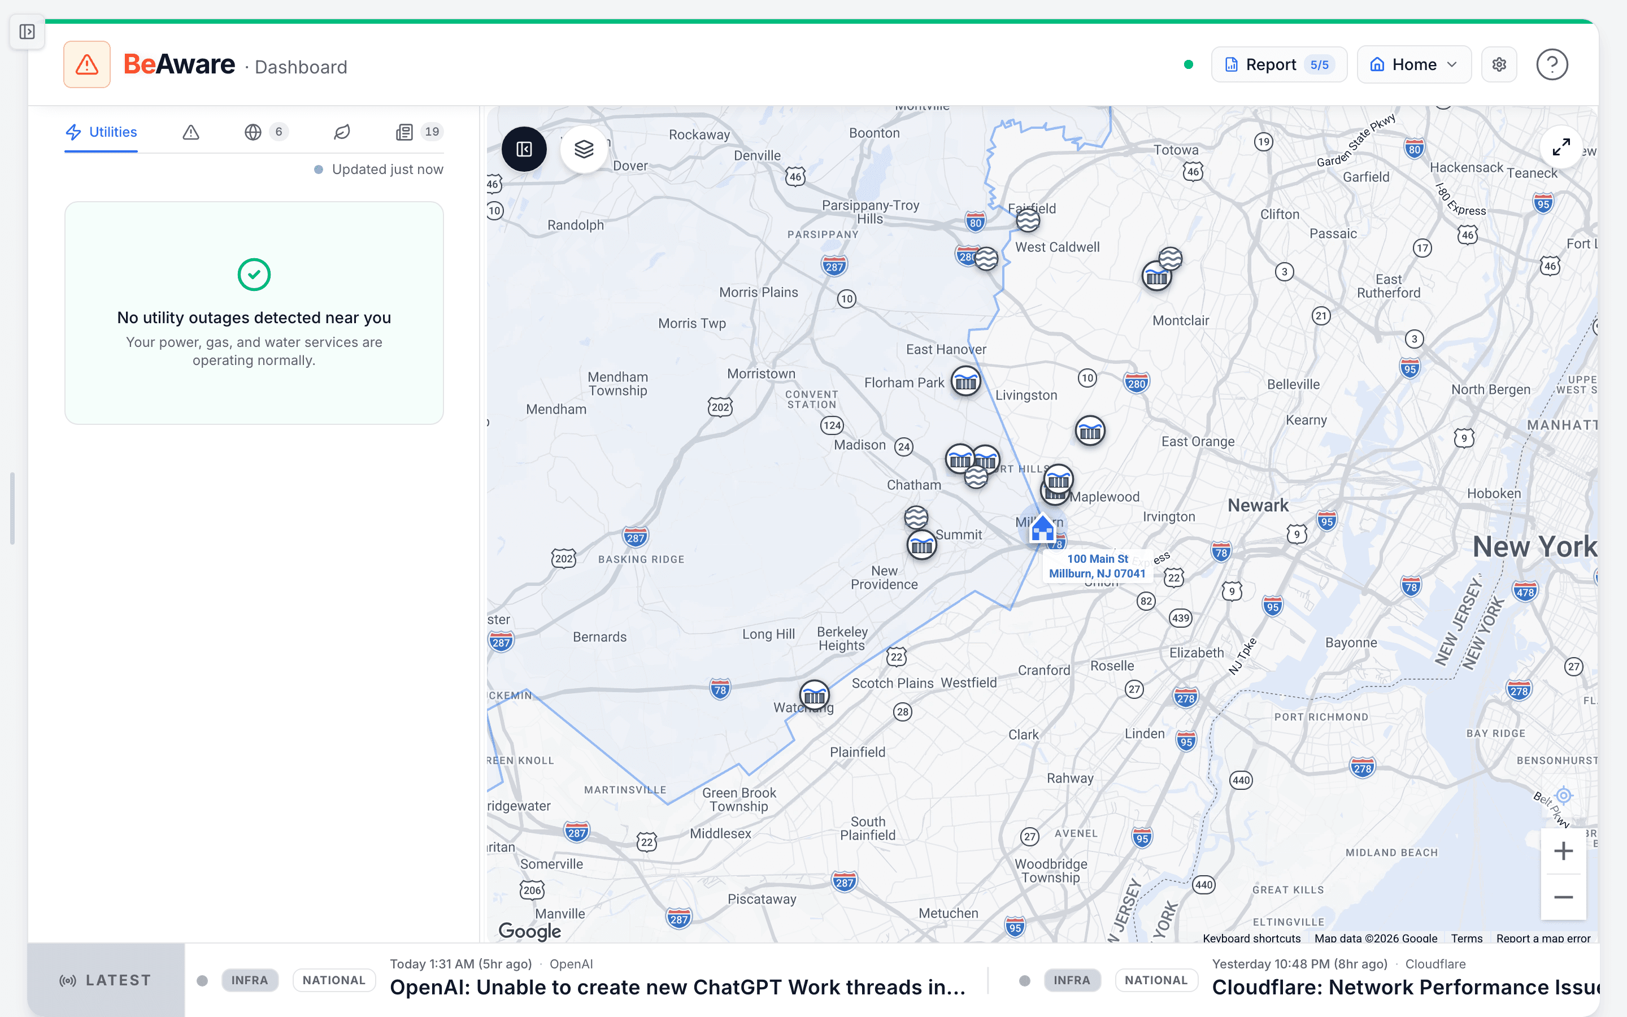Open the map layers button
The width and height of the screenshot is (1627, 1017).
coord(584,149)
